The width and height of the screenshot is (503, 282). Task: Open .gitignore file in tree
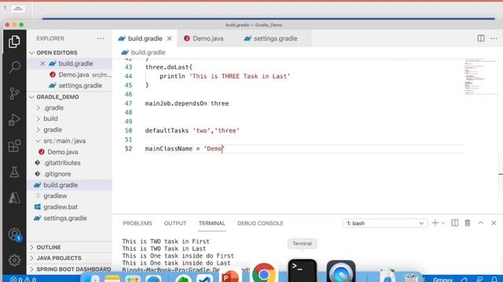tap(69, 174)
